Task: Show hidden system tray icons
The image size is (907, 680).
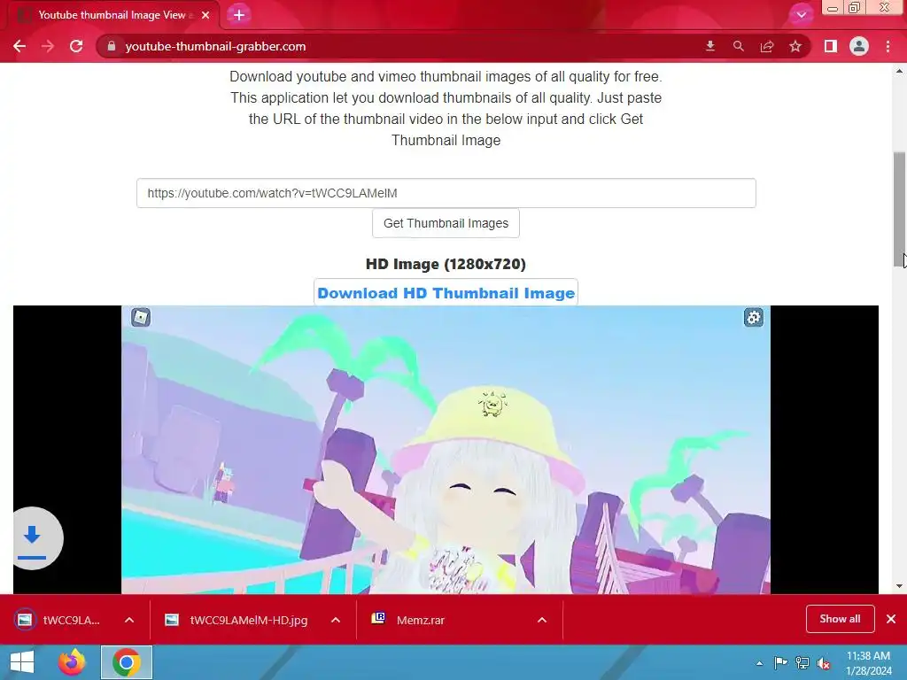Action: (759, 663)
